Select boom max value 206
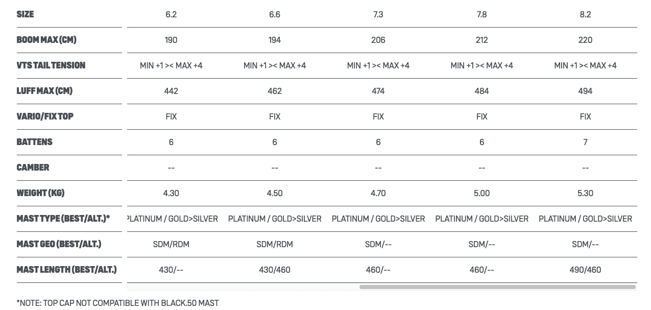This screenshot has height=310, width=651. point(378,40)
